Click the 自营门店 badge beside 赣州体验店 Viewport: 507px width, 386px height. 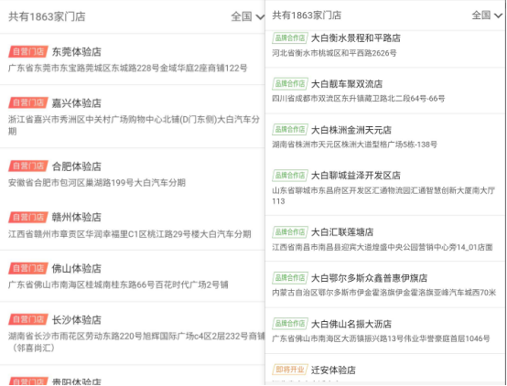click(28, 218)
